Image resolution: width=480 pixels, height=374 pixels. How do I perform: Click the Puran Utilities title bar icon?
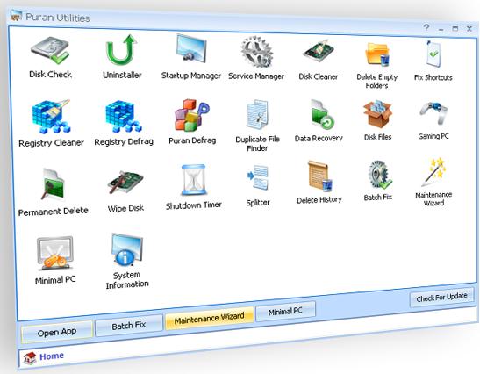(x=16, y=15)
